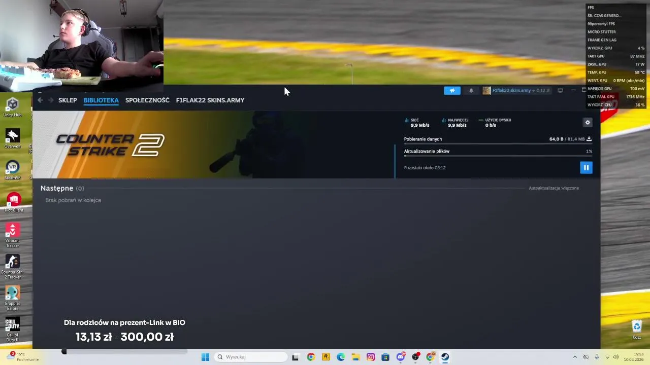The width and height of the screenshot is (650, 365).
Task: Click the Pobieranie danych progress bar
Action: click(498, 144)
